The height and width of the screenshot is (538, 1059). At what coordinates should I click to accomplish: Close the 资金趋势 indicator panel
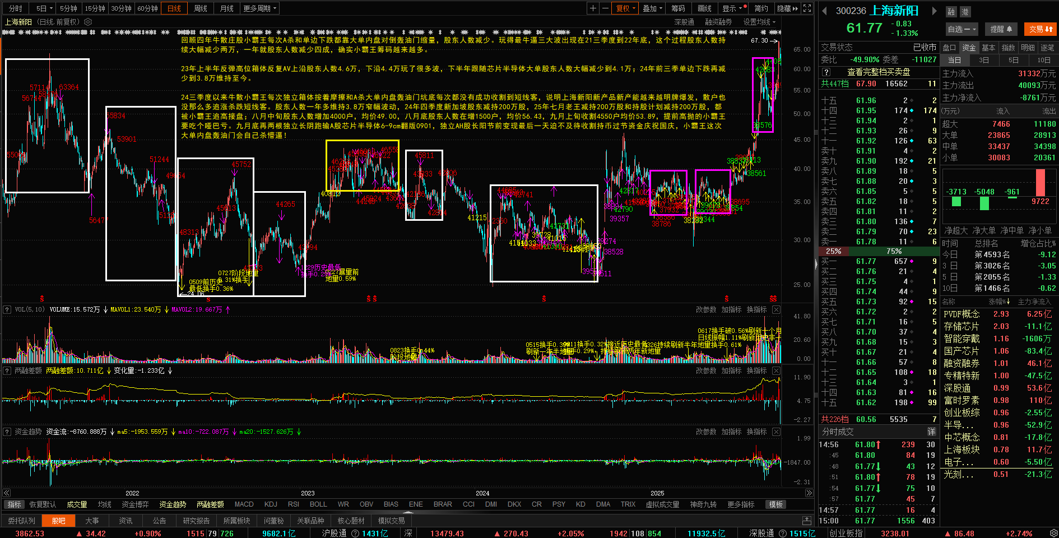point(776,432)
